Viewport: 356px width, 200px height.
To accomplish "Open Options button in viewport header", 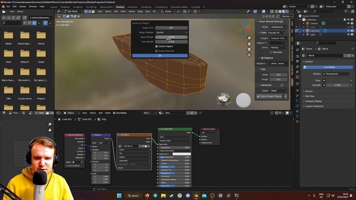I will tap(286, 16).
